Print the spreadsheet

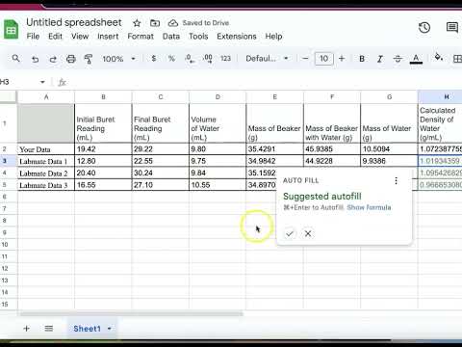tap(71, 59)
